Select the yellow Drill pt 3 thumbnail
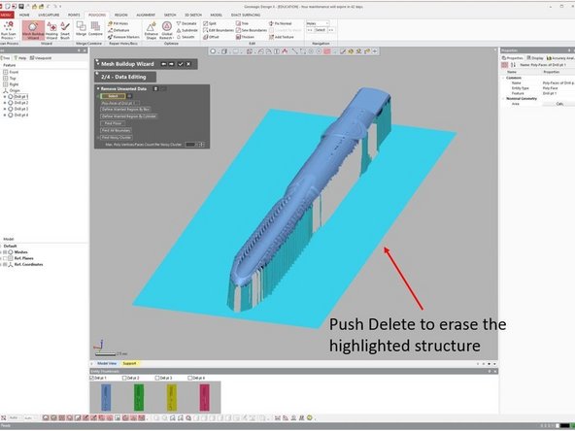This screenshot has height=431, width=575. click(x=172, y=397)
